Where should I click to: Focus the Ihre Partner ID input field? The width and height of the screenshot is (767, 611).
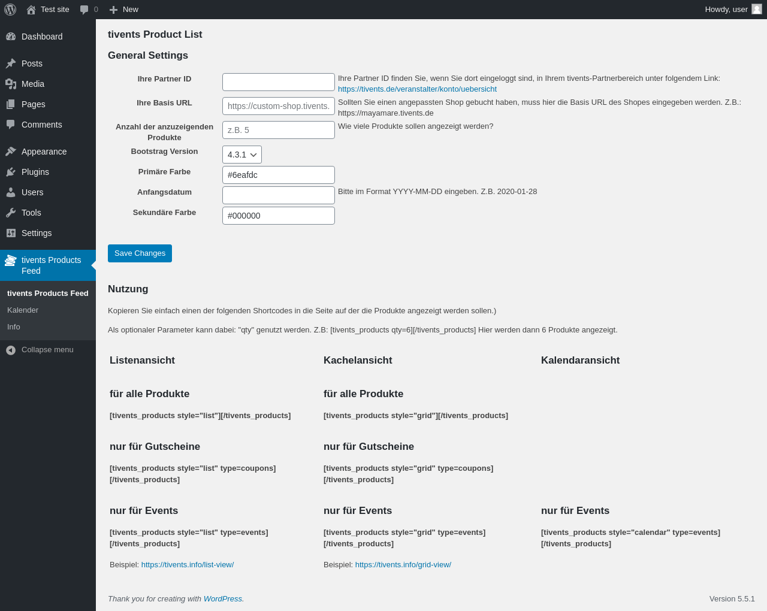click(x=279, y=82)
